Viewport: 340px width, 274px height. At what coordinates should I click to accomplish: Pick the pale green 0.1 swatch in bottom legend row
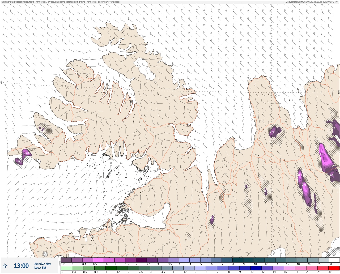point(66,268)
